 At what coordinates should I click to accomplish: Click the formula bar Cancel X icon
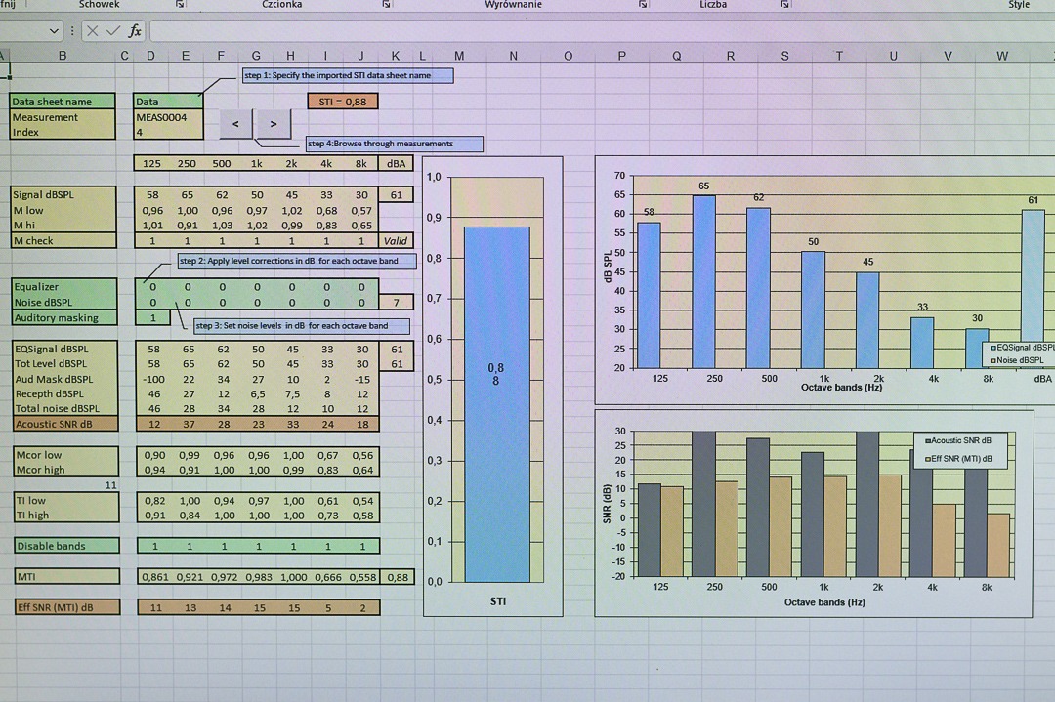coord(93,31)
